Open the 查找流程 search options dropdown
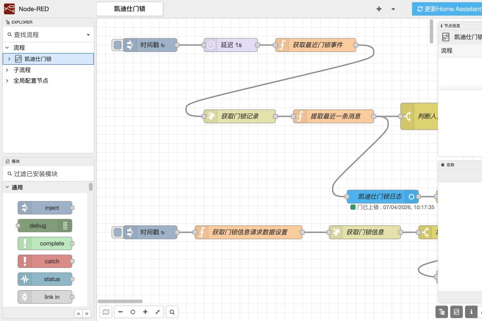 [88, 35]
